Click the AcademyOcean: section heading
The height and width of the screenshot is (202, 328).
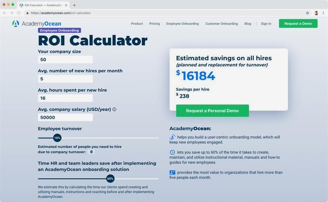[x=191, y=128]
